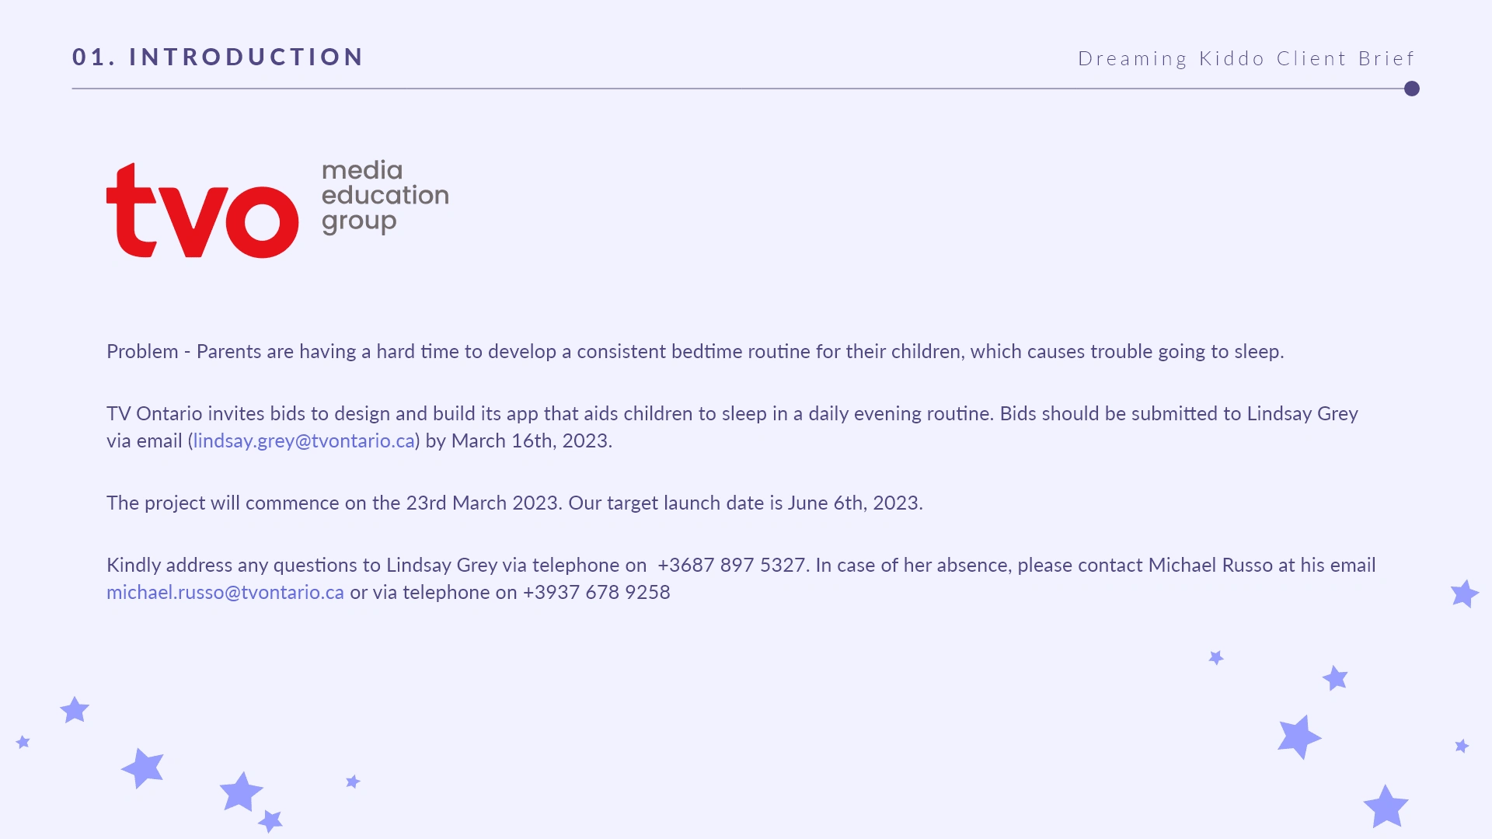Click the lindsay.grey@tvontario.ca email link
This screenshot has width=1492, height=839.
pos(304,441)
